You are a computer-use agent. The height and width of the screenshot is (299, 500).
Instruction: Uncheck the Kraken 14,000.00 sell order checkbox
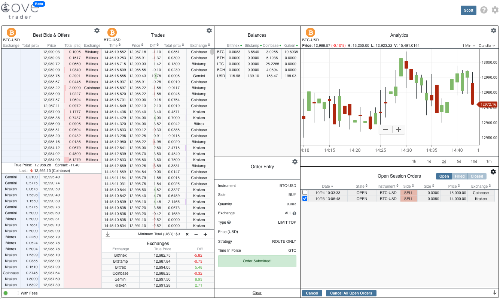tap(305, 199)
